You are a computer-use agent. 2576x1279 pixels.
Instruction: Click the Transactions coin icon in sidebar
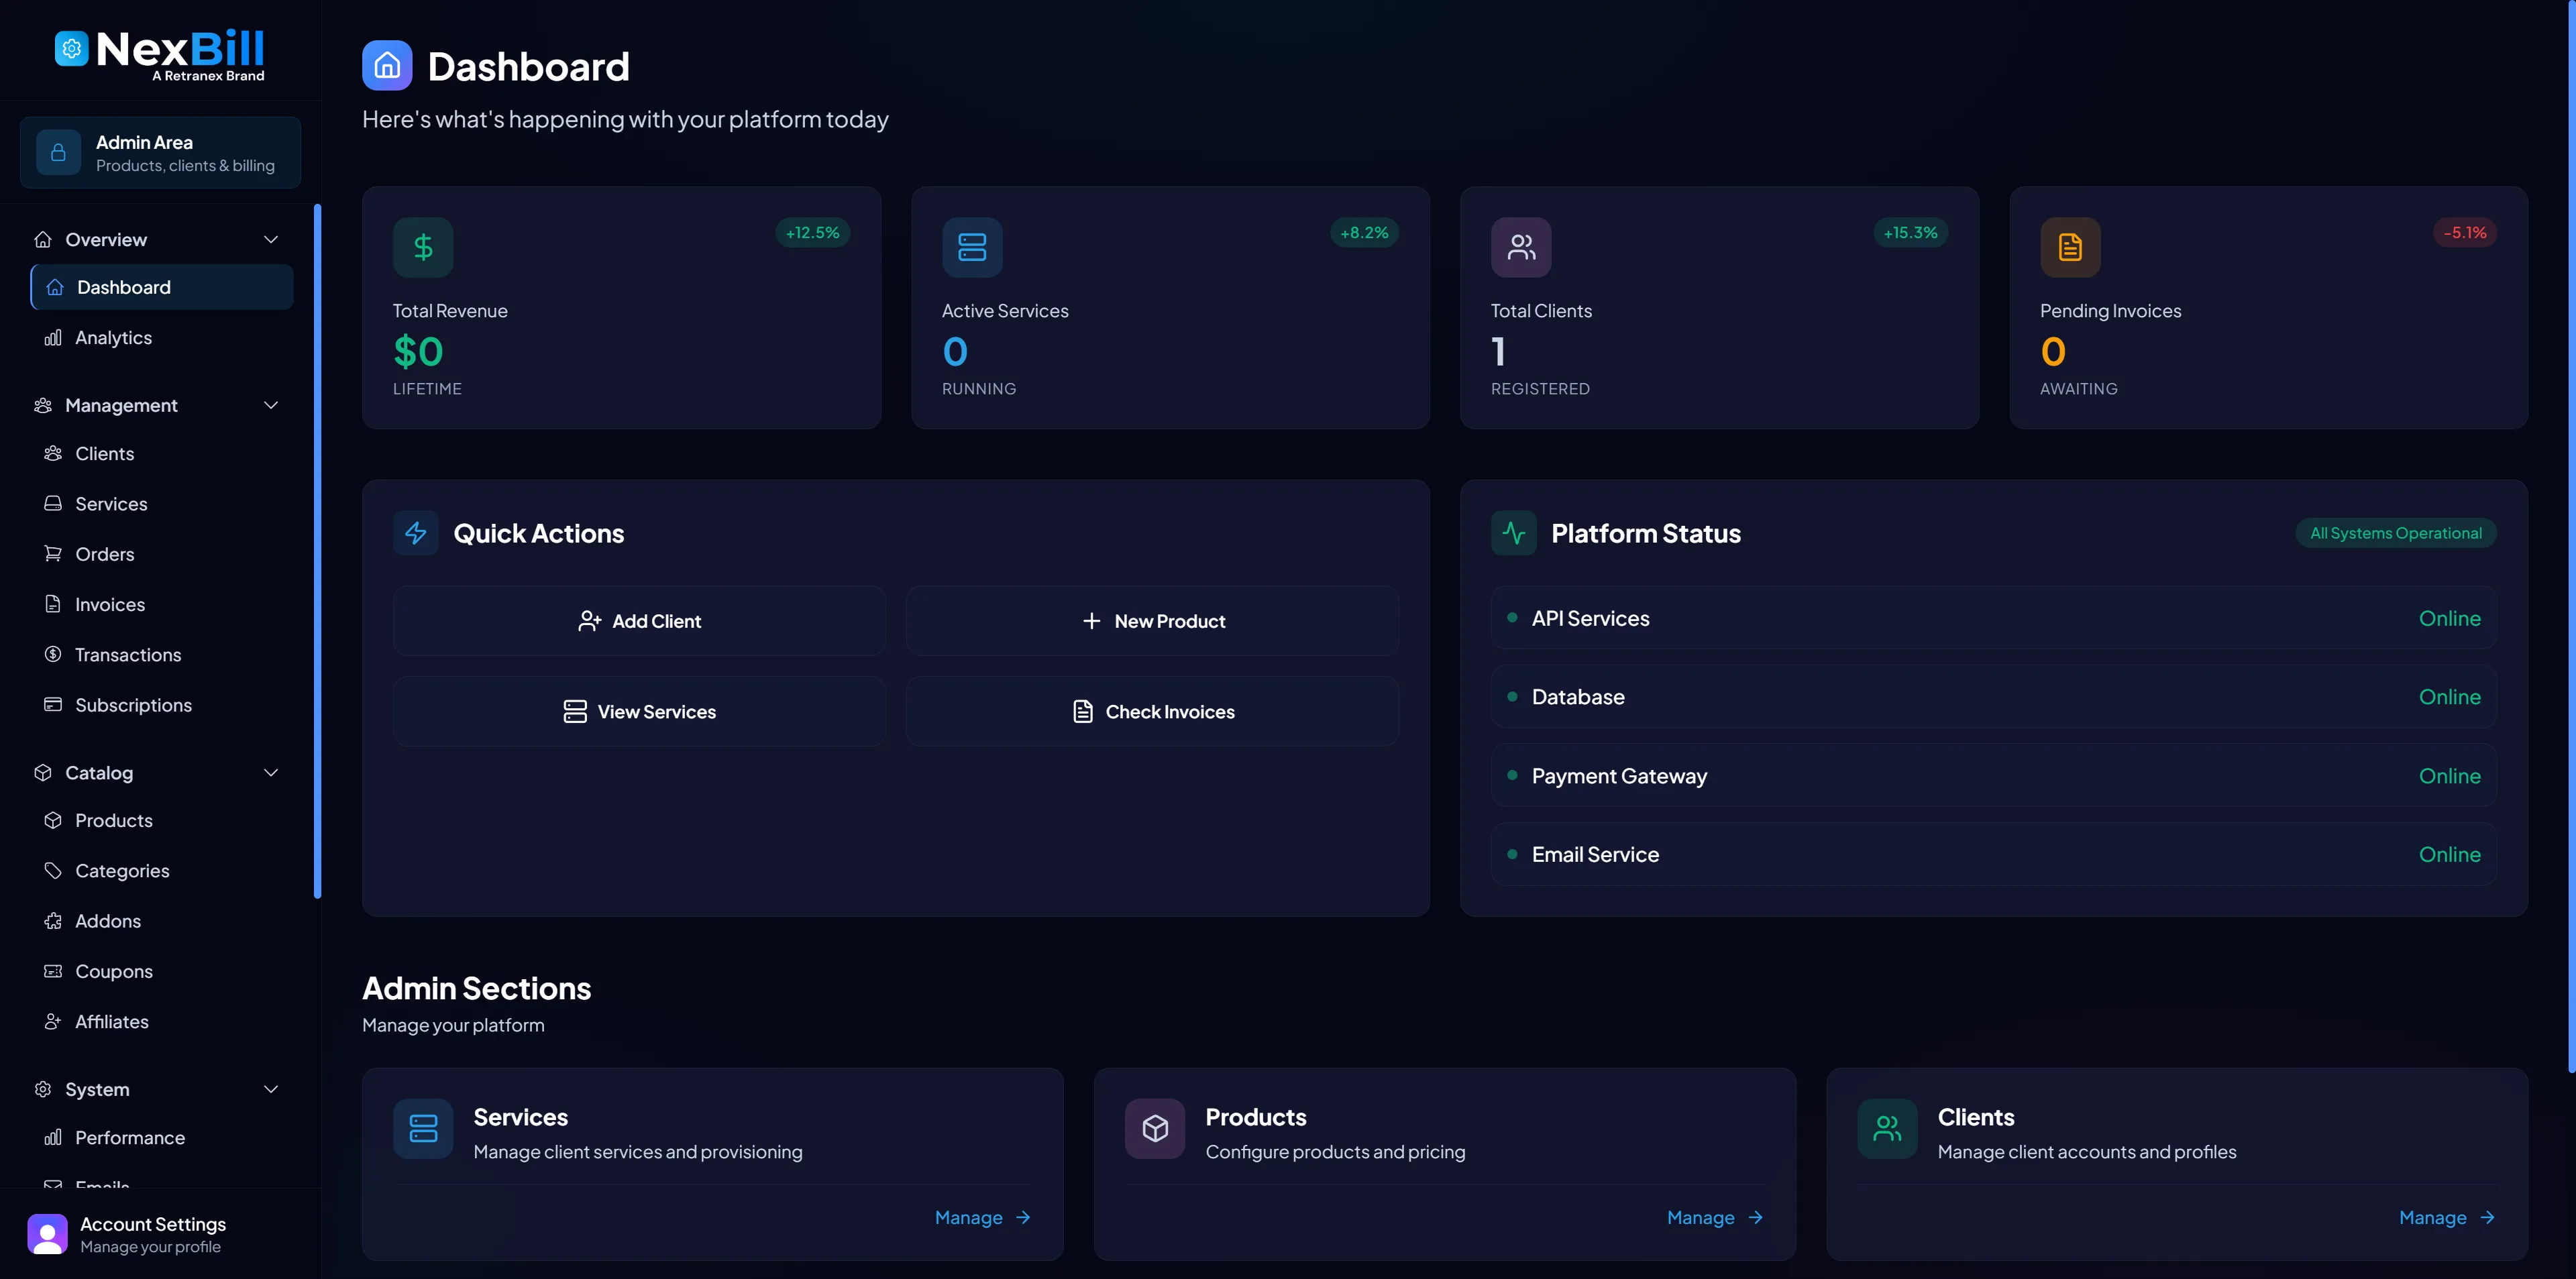[53, 654]
